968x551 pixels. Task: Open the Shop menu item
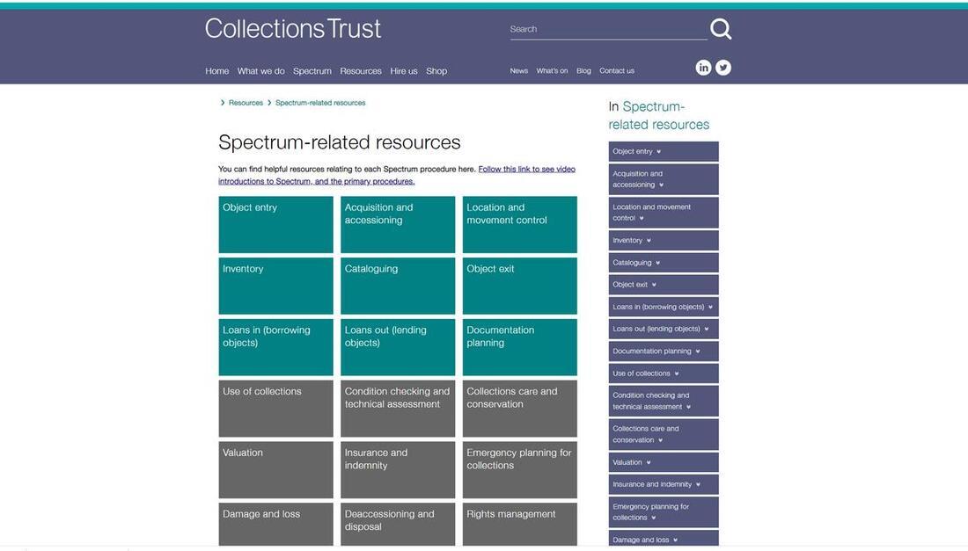pos(436,71)
